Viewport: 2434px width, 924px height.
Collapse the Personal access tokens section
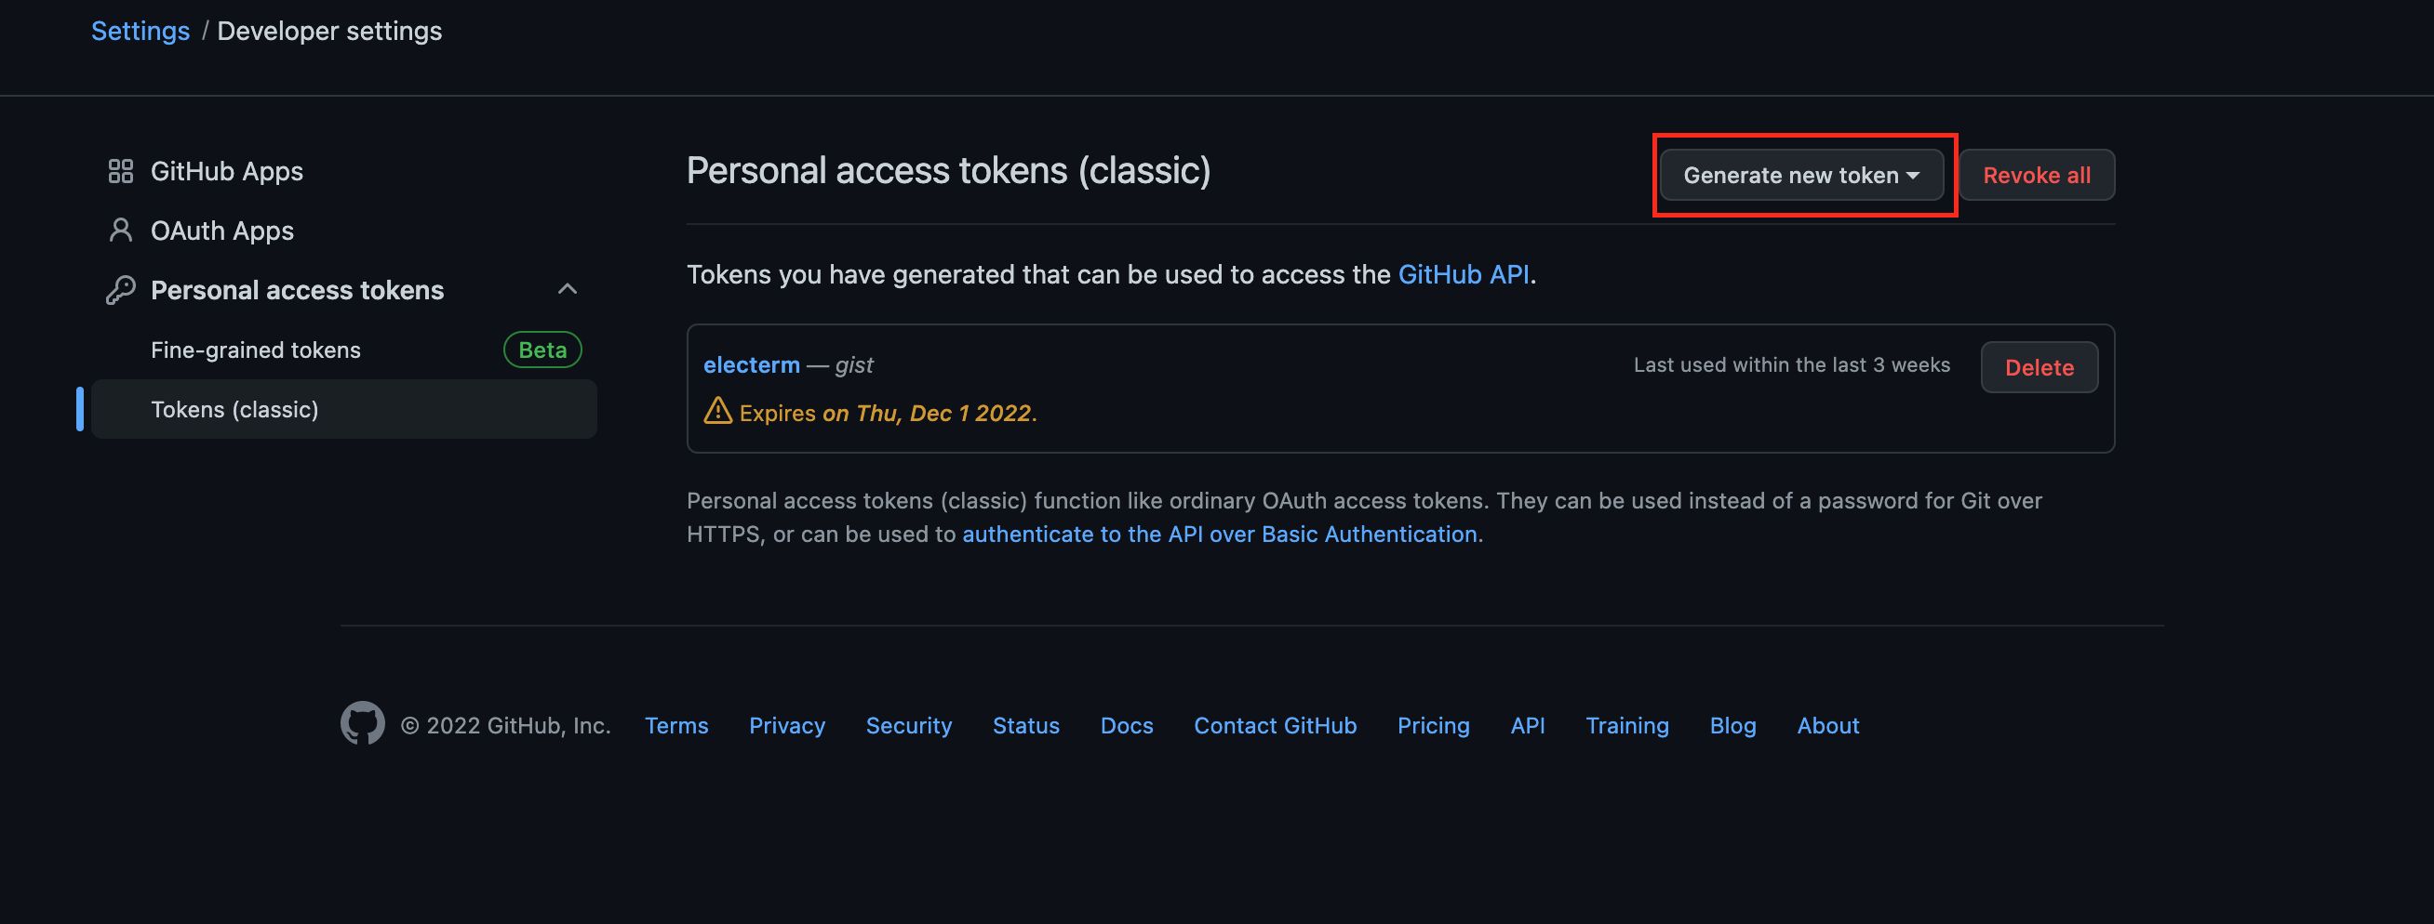567,289
